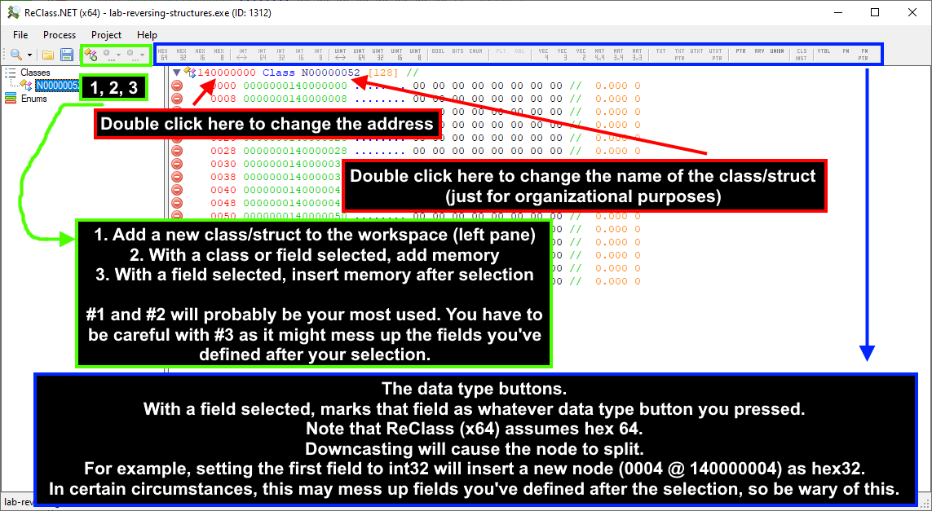
Task: Select the BITS data type button
Action: coord(457,52)
